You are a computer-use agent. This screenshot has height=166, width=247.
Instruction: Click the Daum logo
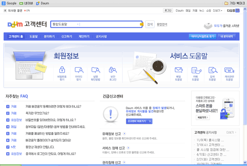[15, 24]
